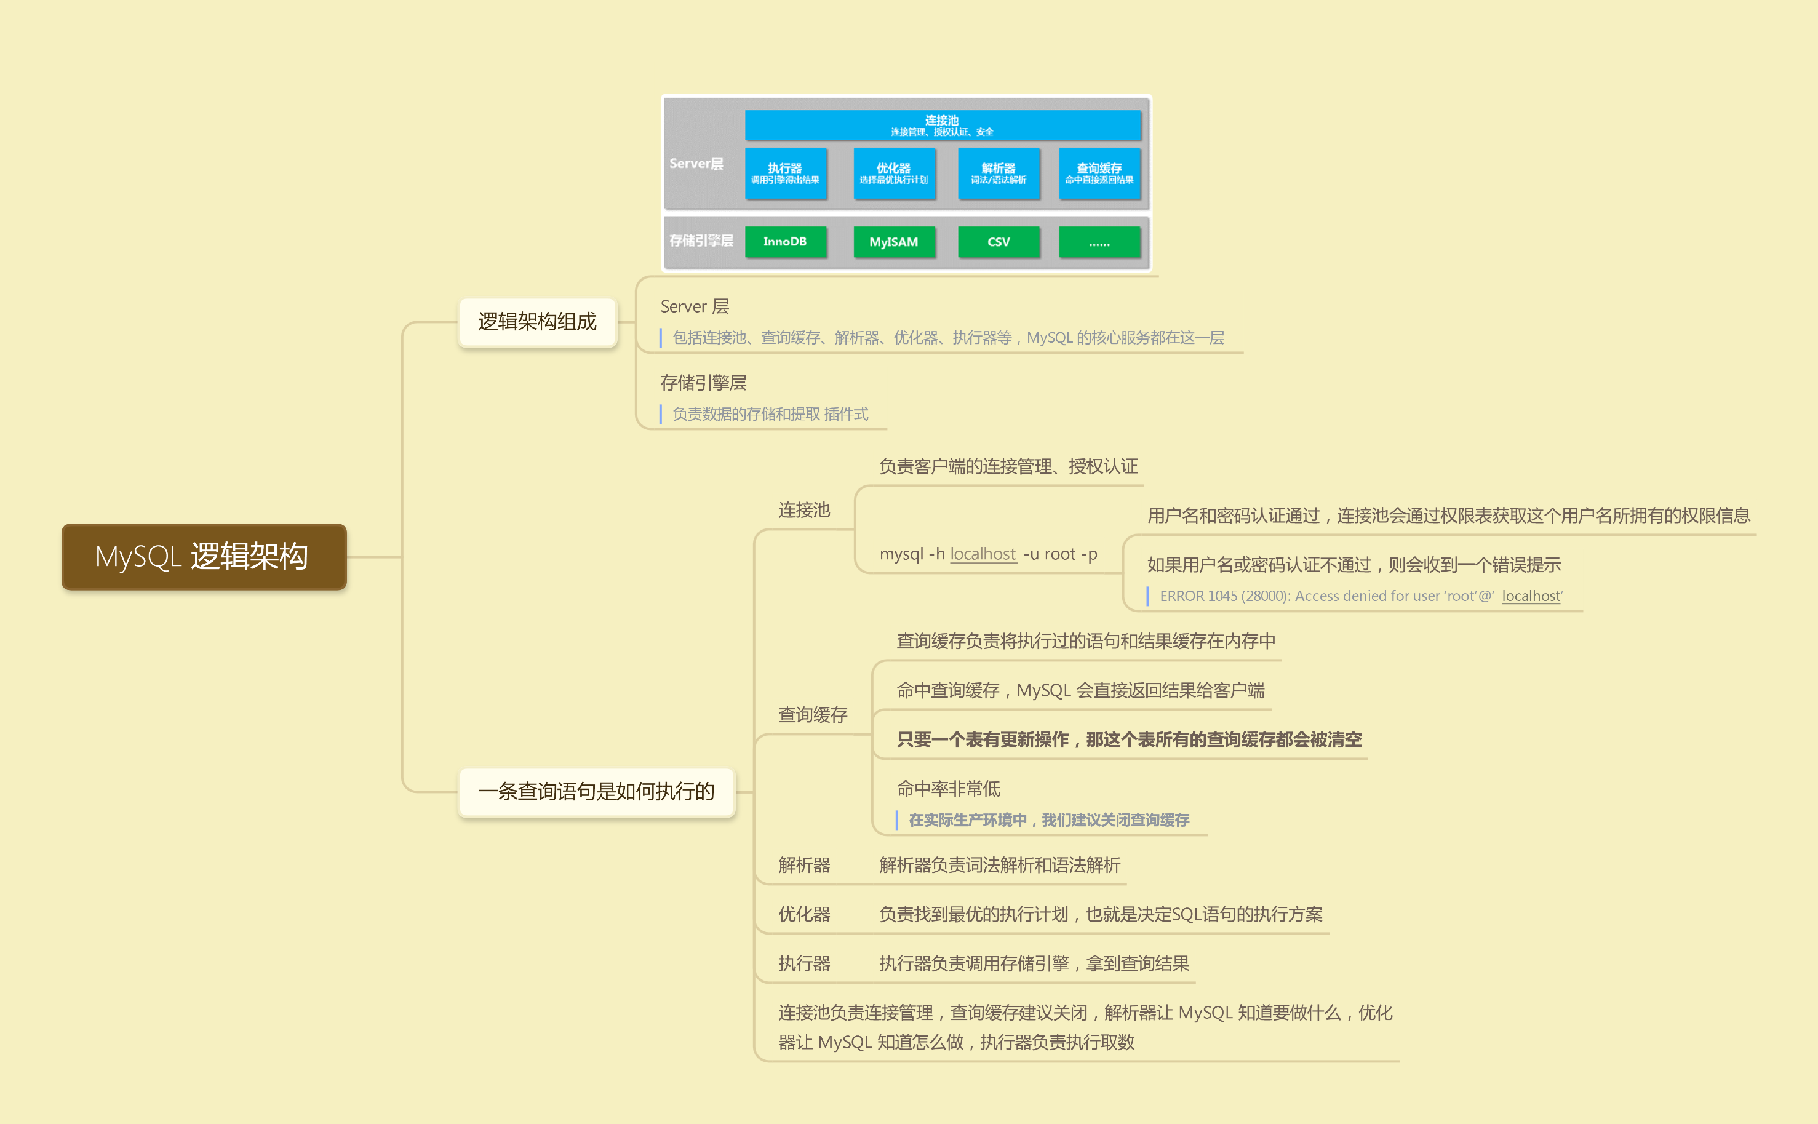This screenshot has width=1818, height=1124.
Task: Open the localhost link in mysql command
Action: (x=983, y=554)
